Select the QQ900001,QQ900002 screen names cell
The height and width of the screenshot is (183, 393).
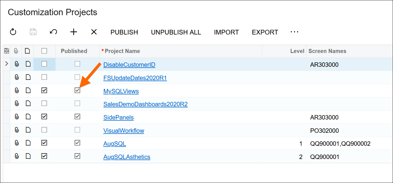coord(340,144)
